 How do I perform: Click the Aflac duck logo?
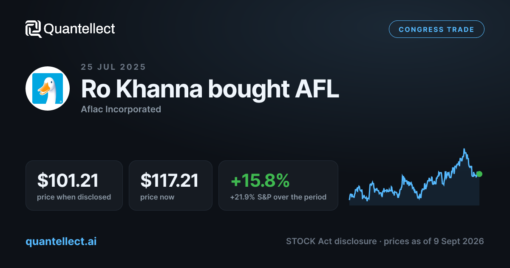[x=48, y=88]
